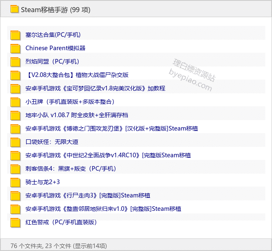Viewport: 272px width, 251px height.
Task: Click folder icon for 刺客信条4
Action: pos(15,169)
